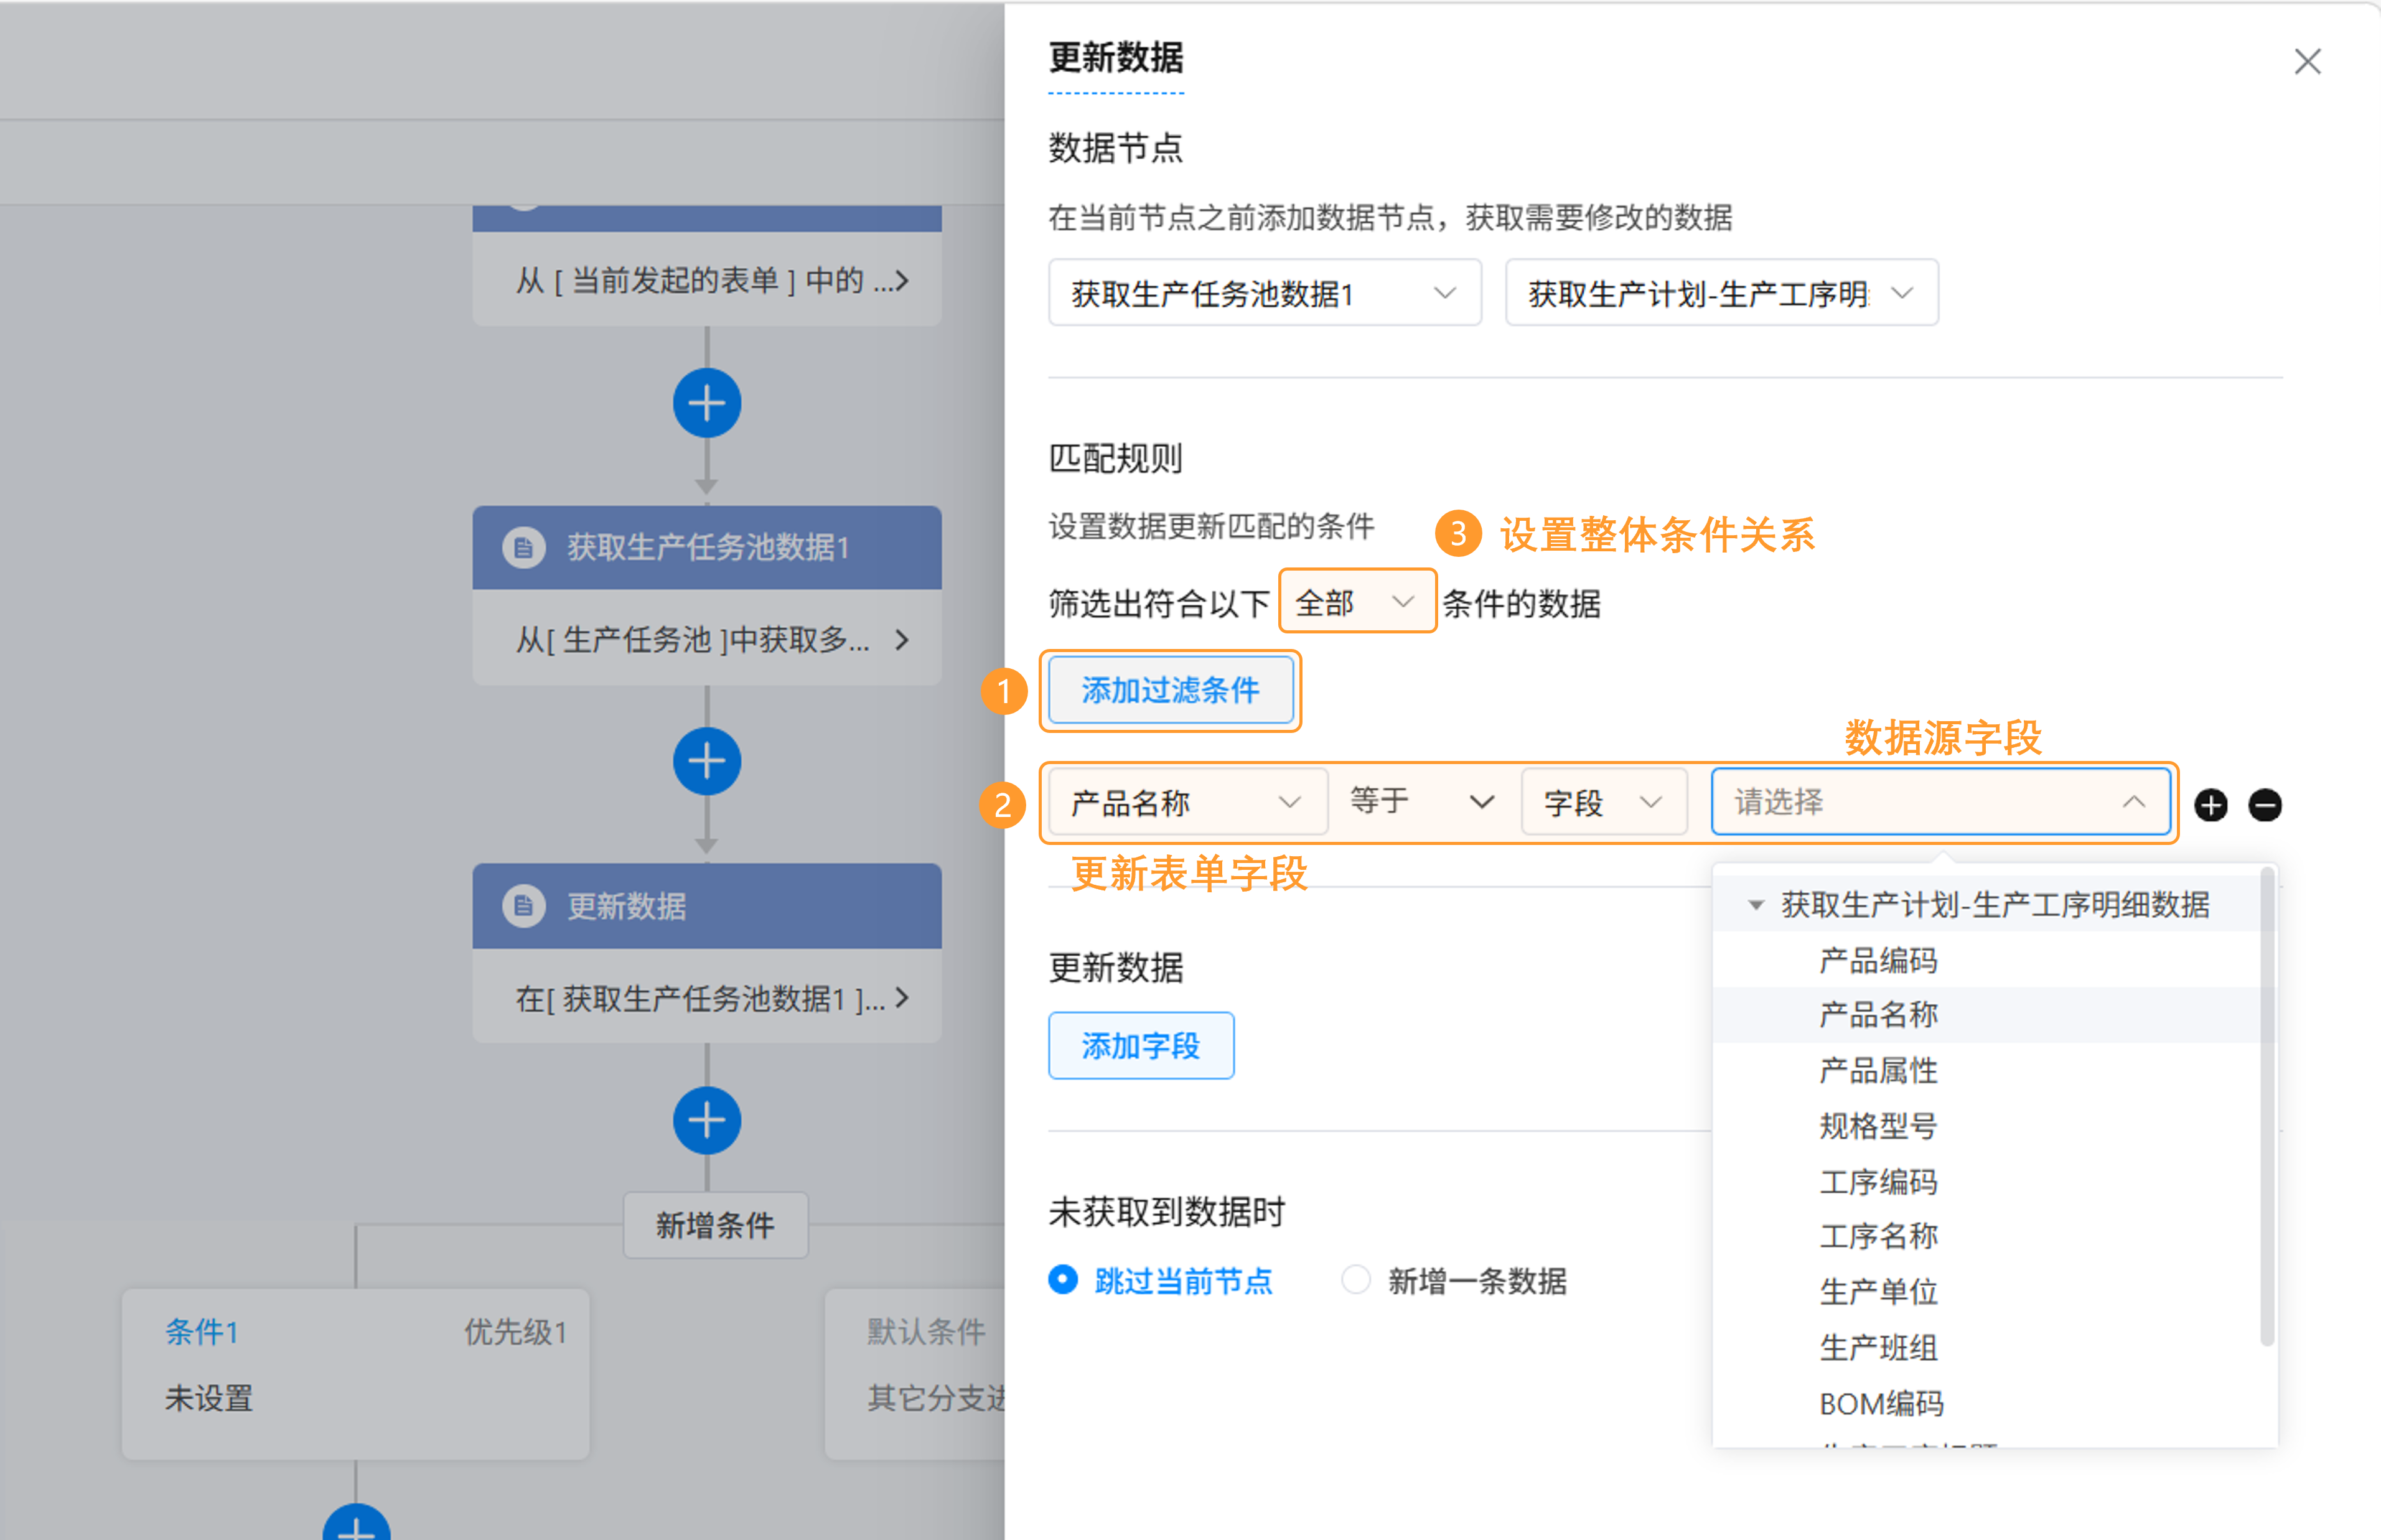Click document icon on 获取生产任务池数据1 node
This screenshot has width=2381, height=1540.
coord(523,547)
